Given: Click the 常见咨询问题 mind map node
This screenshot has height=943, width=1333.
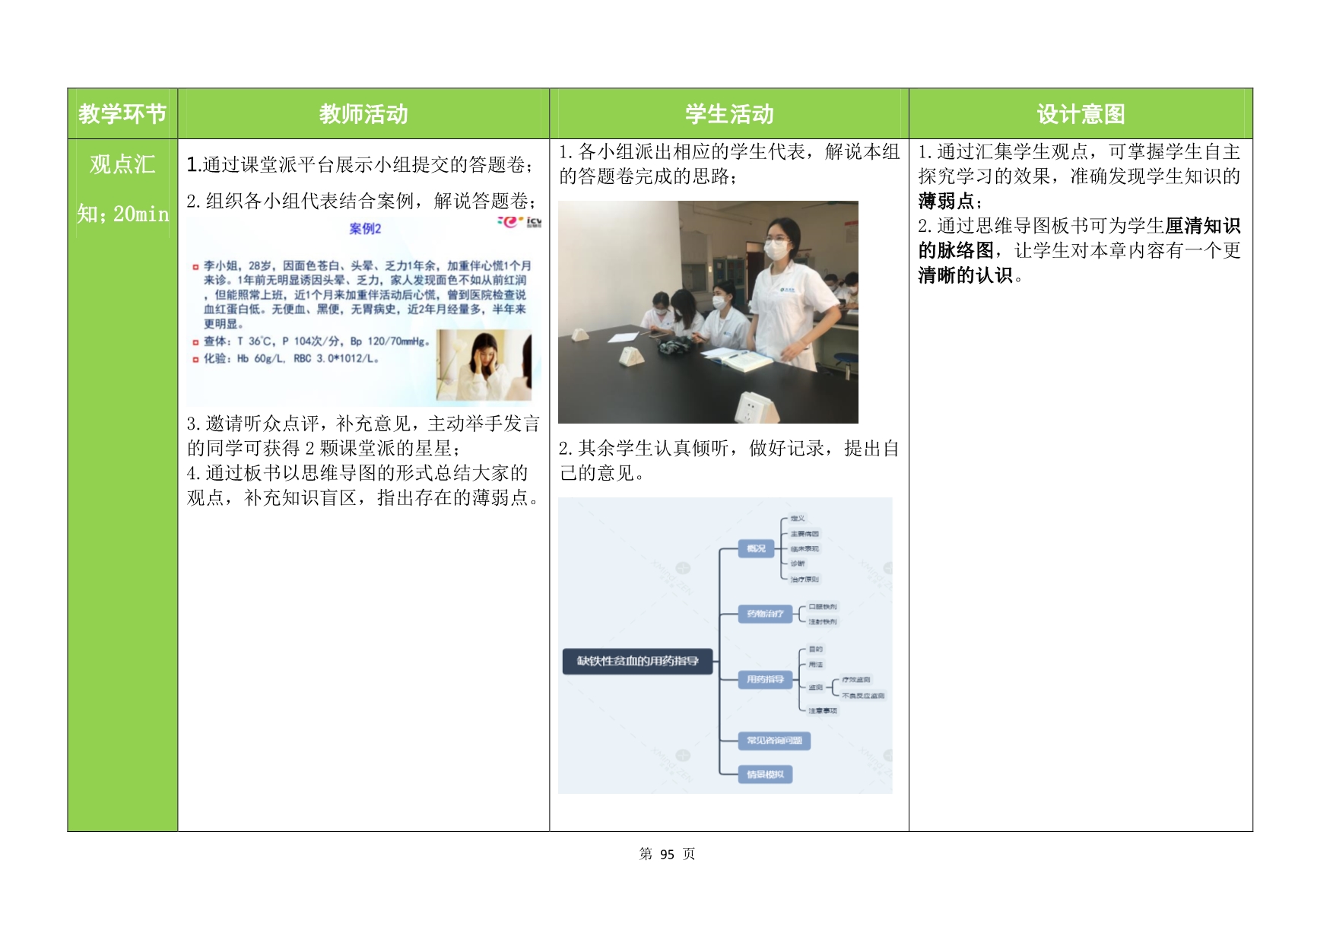Looking at the screenshot, I should coord(773,740).
